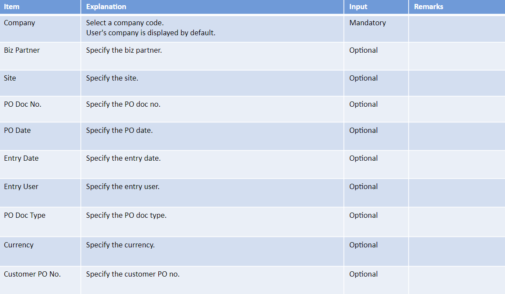Select the PO Date item cell
The width and height of the screenshot is (505, 294).
tap(40, 136)
